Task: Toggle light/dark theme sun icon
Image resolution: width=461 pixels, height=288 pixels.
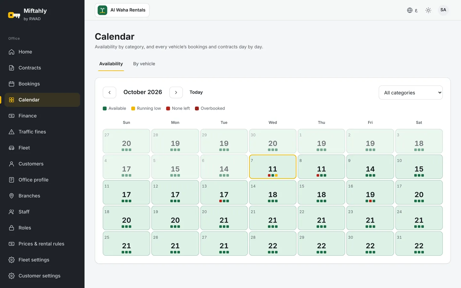Action: (x=428, y=10)
